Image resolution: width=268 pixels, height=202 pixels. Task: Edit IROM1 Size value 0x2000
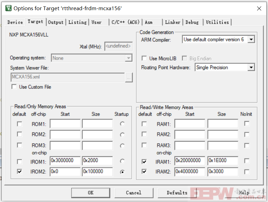coord(97,161)
